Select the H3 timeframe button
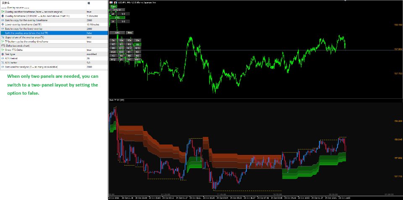Image resolution: width=403 pixels, height=200 pixels. click(113, 55)
